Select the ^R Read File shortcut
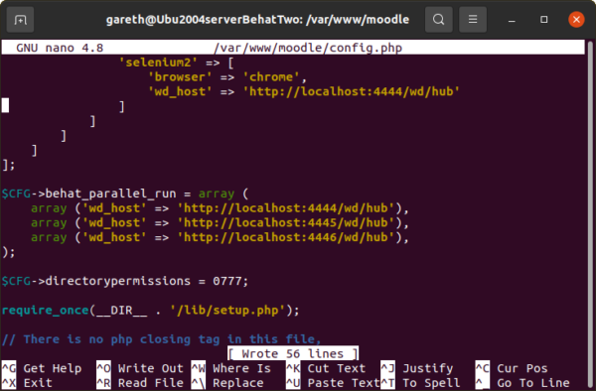This screenshot has height=391, width=596. [140, 383]
